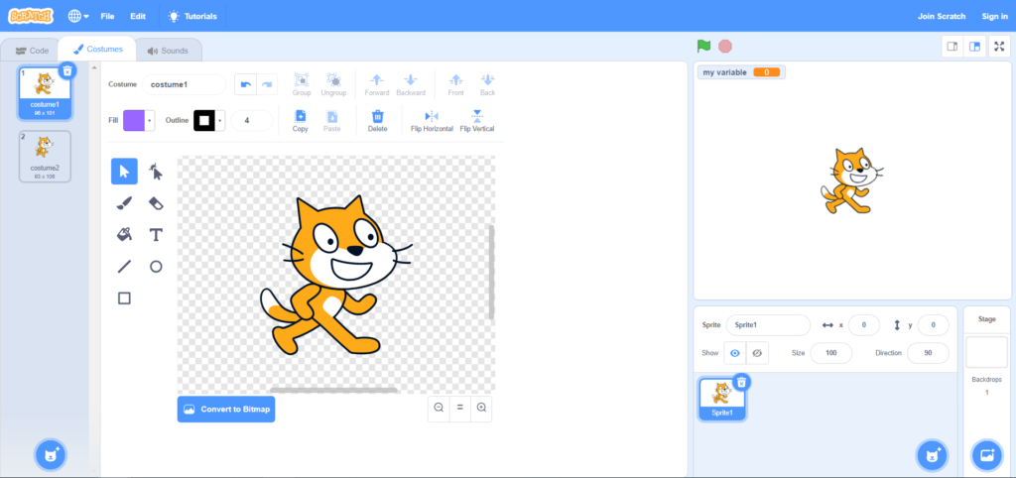Switch to the Code tab
The width and height of the screenshot is (1016, 478).
coord(32,51)
